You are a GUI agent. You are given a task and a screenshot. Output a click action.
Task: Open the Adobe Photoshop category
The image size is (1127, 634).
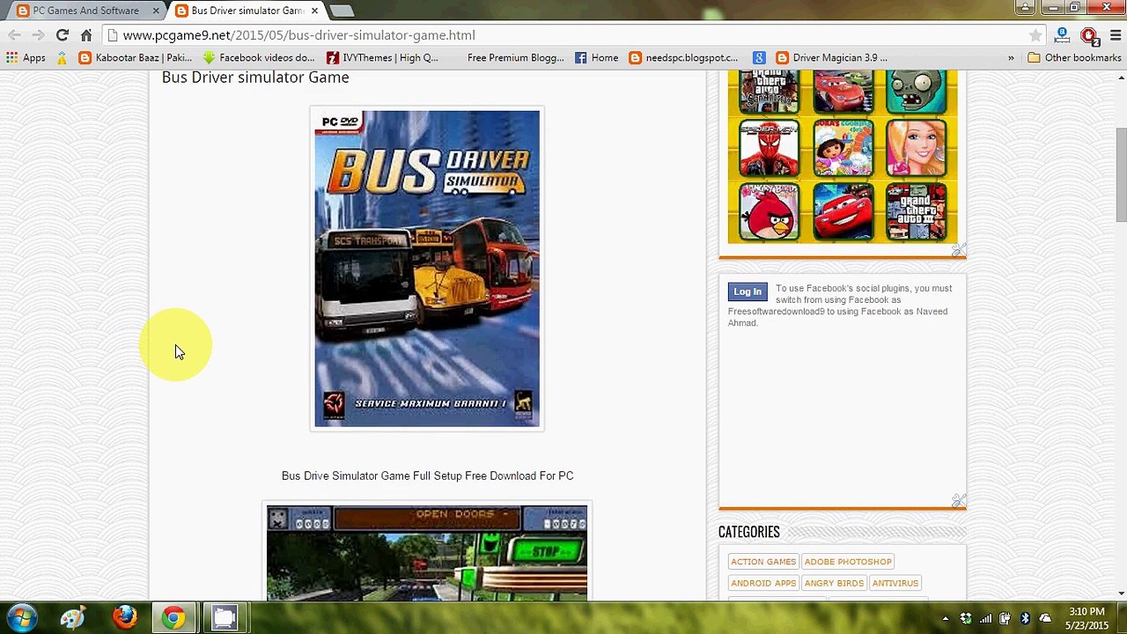[x=848, y=562]
